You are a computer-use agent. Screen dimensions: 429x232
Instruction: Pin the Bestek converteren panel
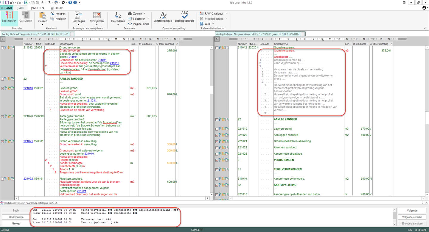pos(422,203)
